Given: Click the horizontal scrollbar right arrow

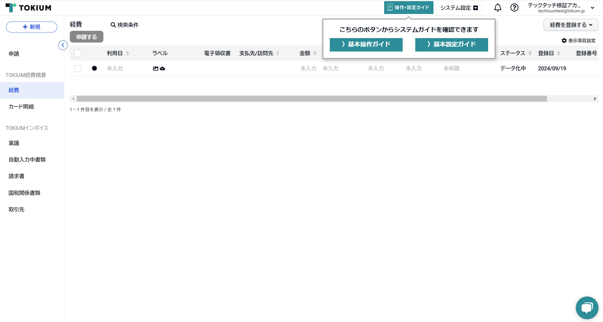Looking at the screenshot, I should click(595, 99).
